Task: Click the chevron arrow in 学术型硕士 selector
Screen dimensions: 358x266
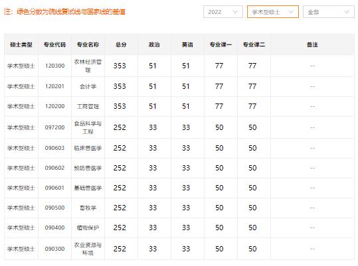Action: pyautogui.click(x=291, y=12)
